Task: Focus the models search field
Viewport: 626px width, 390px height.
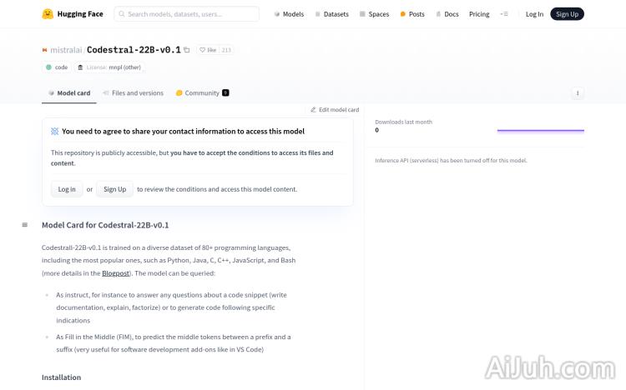Action: pos(191,14)
